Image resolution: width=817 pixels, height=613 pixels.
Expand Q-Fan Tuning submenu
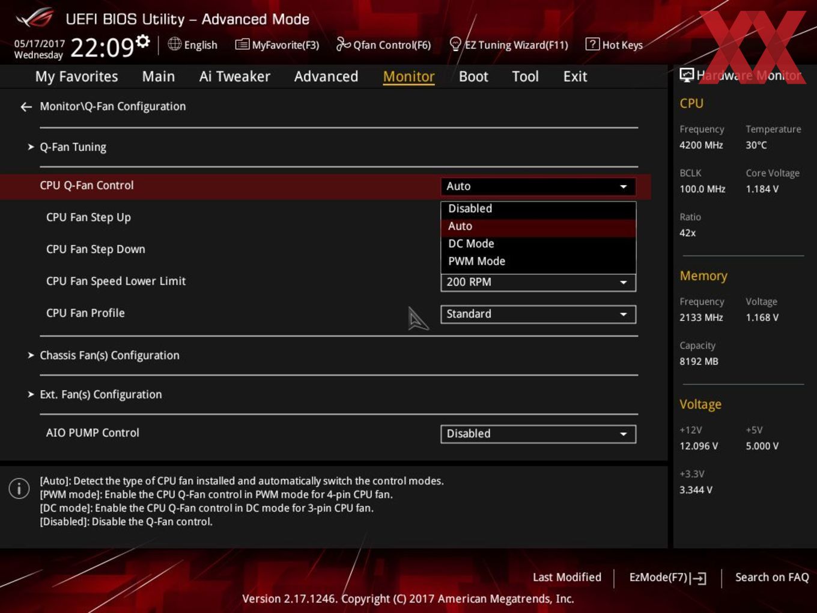[x=73, y=147]
